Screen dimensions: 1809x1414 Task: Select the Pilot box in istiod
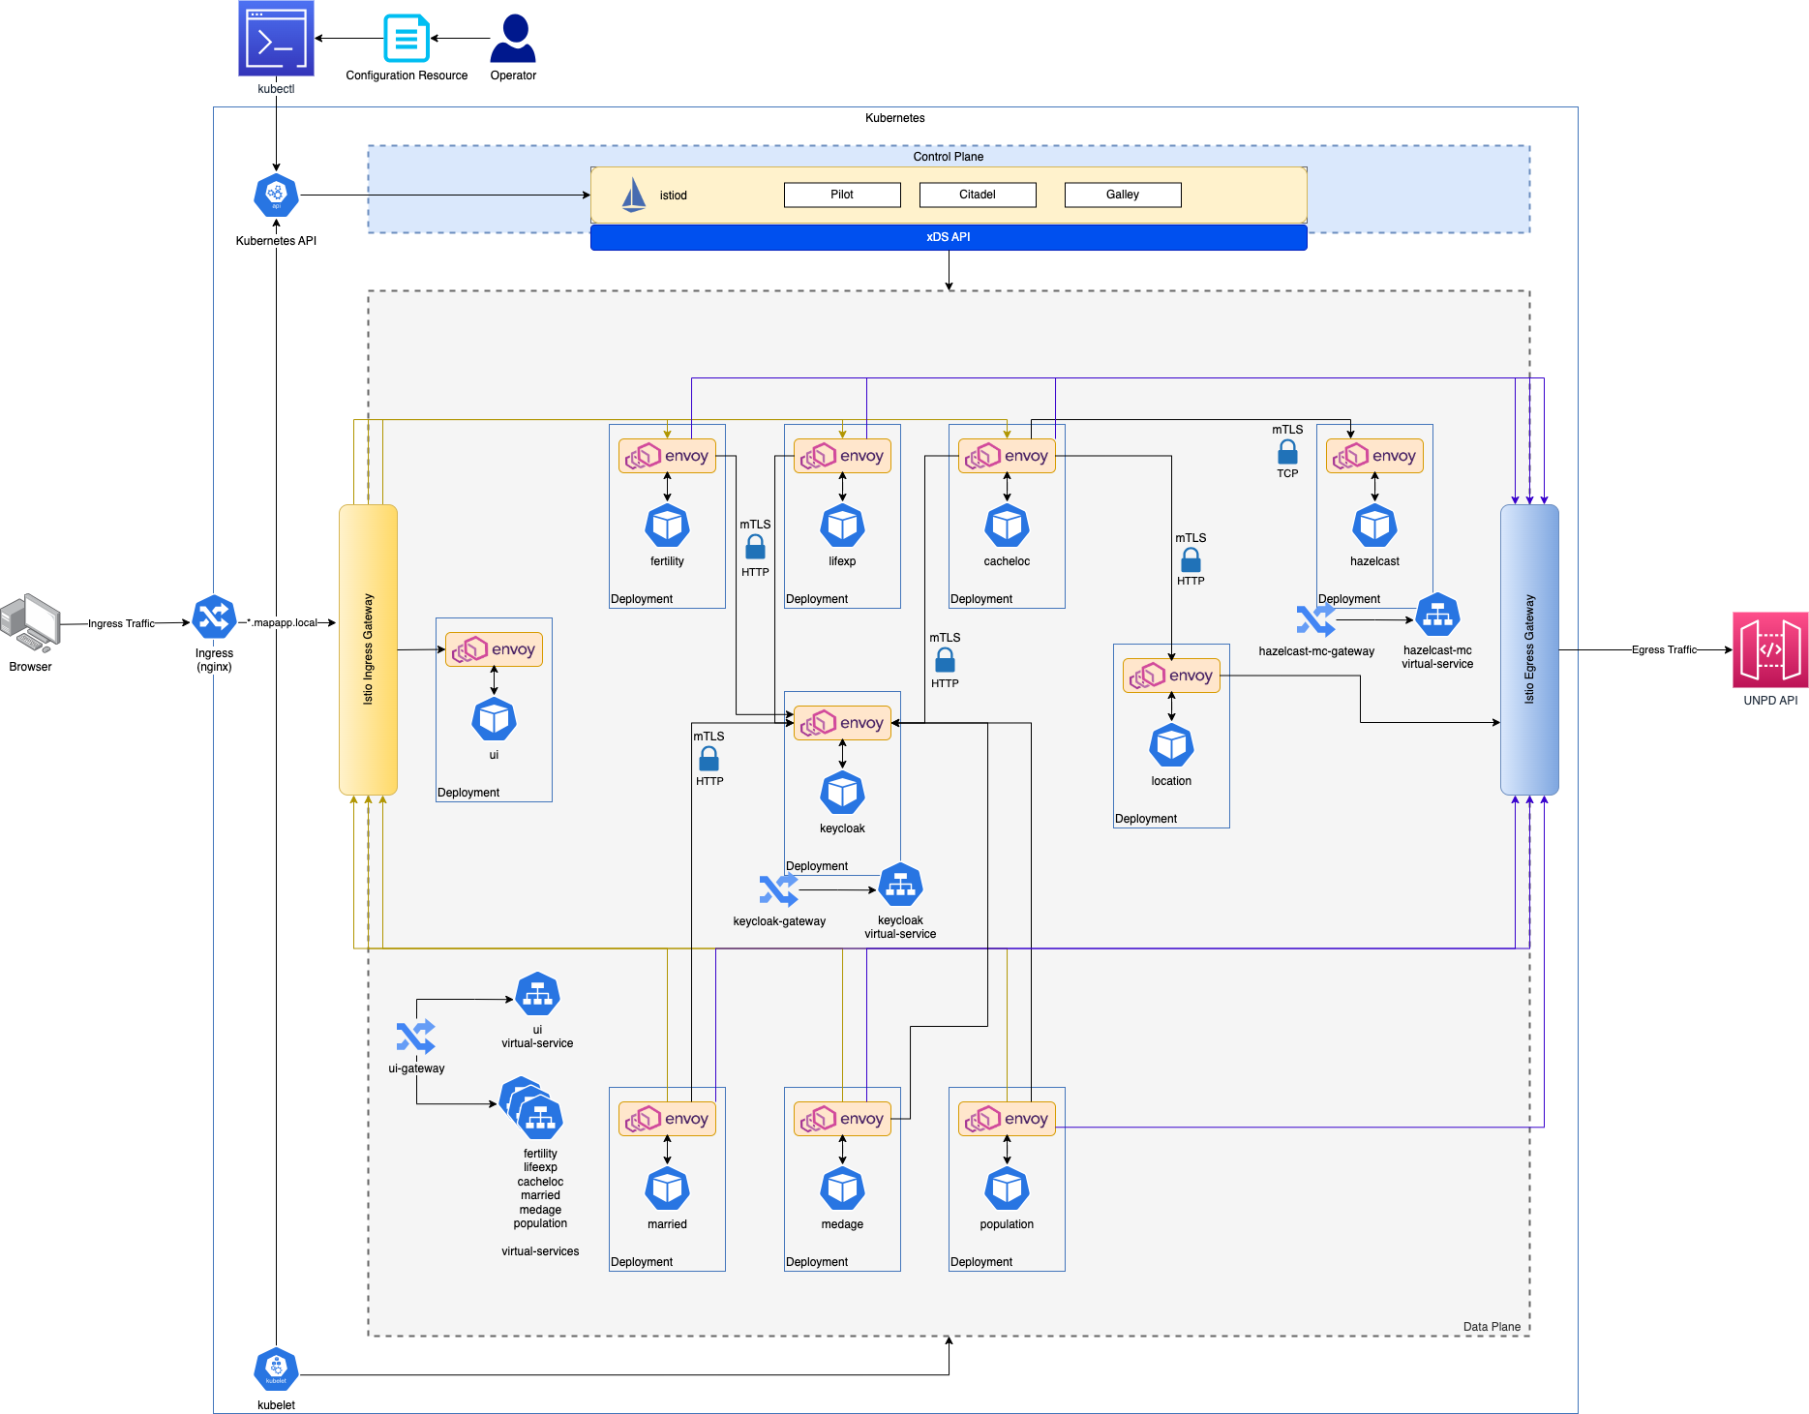(x=842, y=195)
